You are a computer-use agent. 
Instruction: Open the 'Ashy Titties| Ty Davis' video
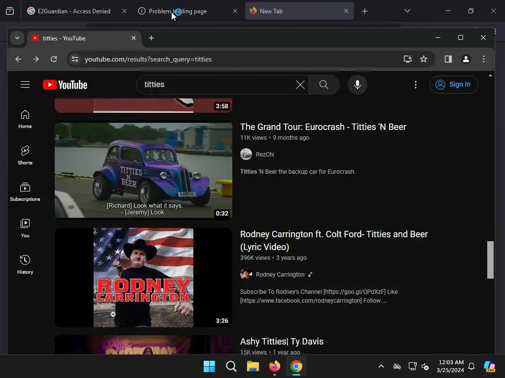coord(282,342)
